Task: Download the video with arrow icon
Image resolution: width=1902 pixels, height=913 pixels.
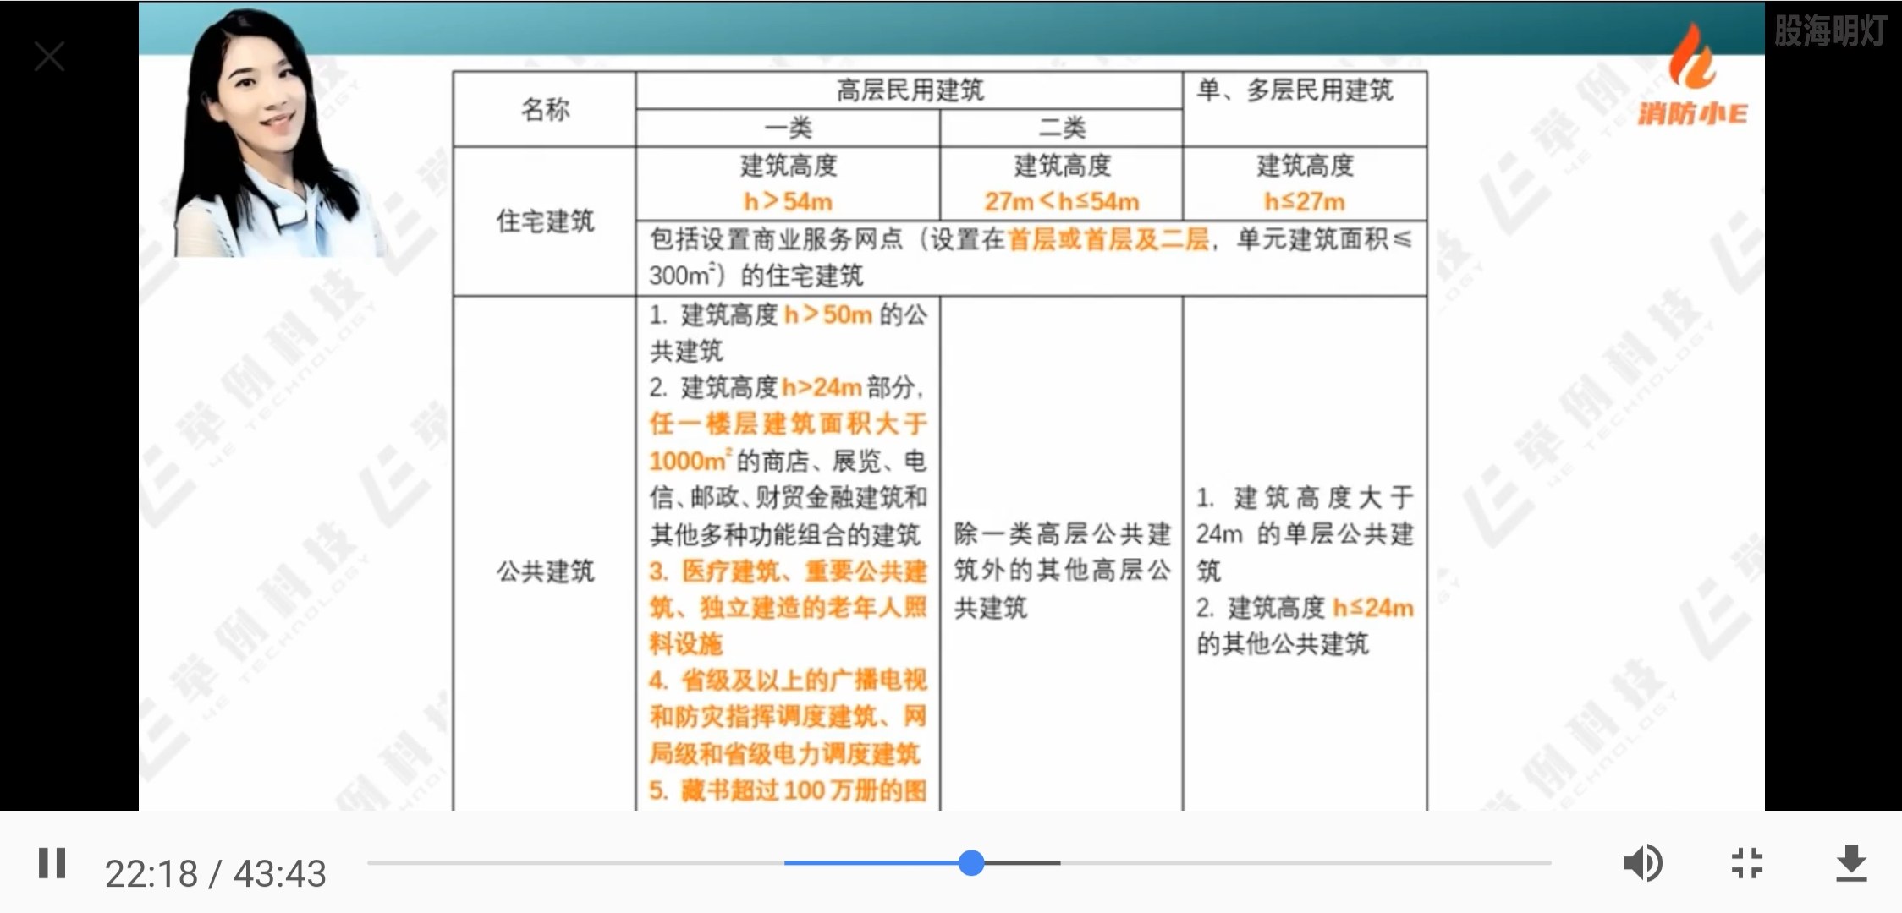Action: [1851, 864]
